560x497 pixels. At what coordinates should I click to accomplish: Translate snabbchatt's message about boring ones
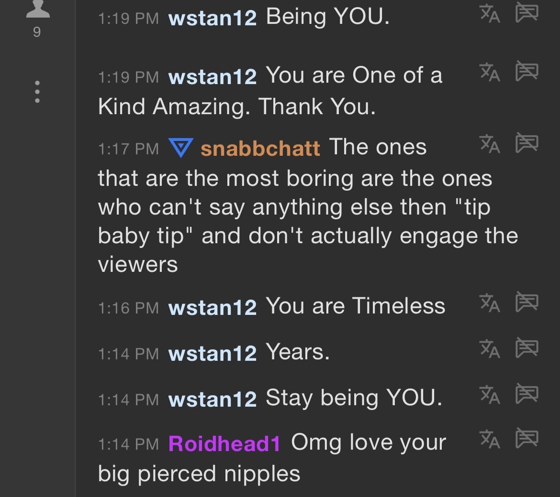coord(490,144)
